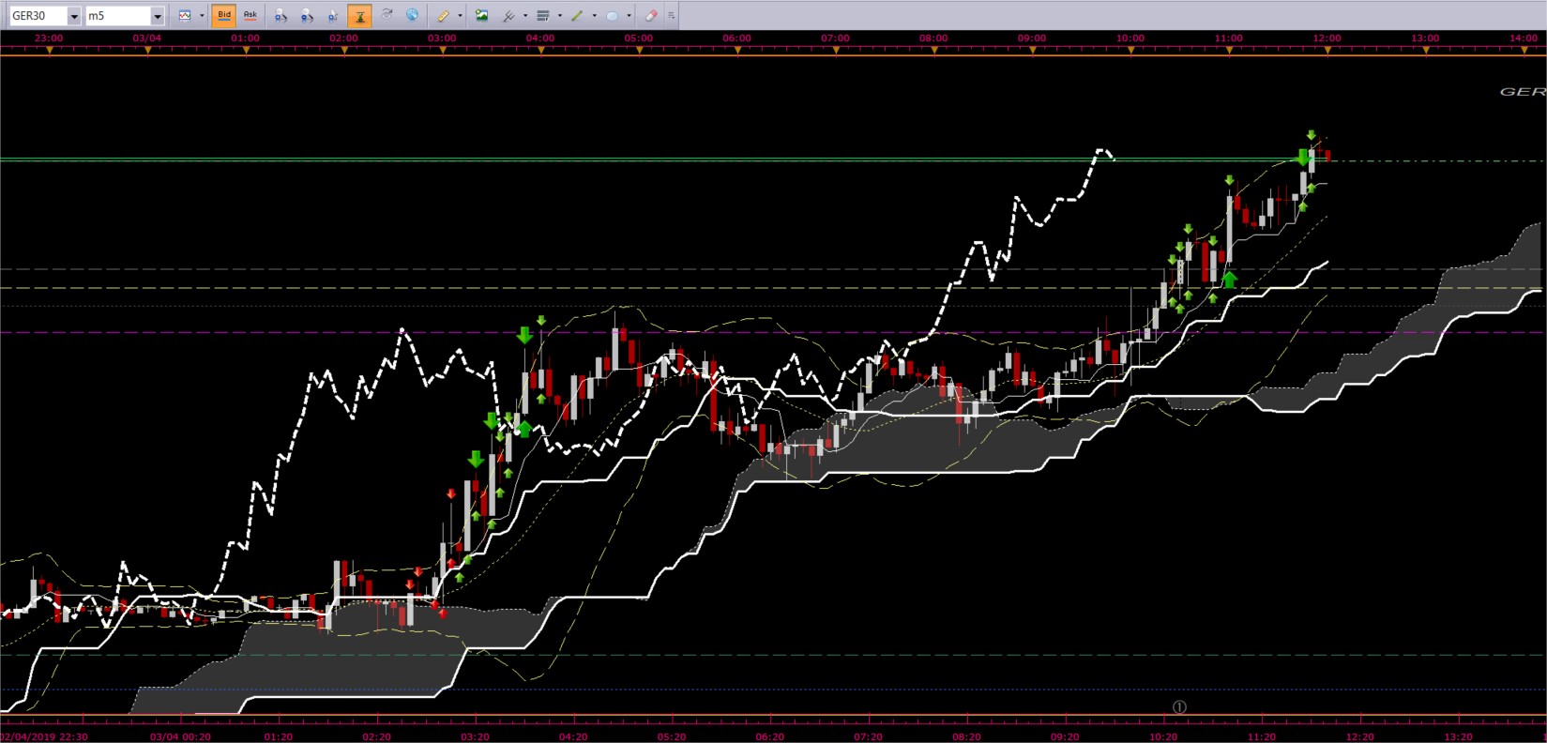1547x743 pixels.
Task: Click inside the GER30 symbol field
Action: [38, 16]
